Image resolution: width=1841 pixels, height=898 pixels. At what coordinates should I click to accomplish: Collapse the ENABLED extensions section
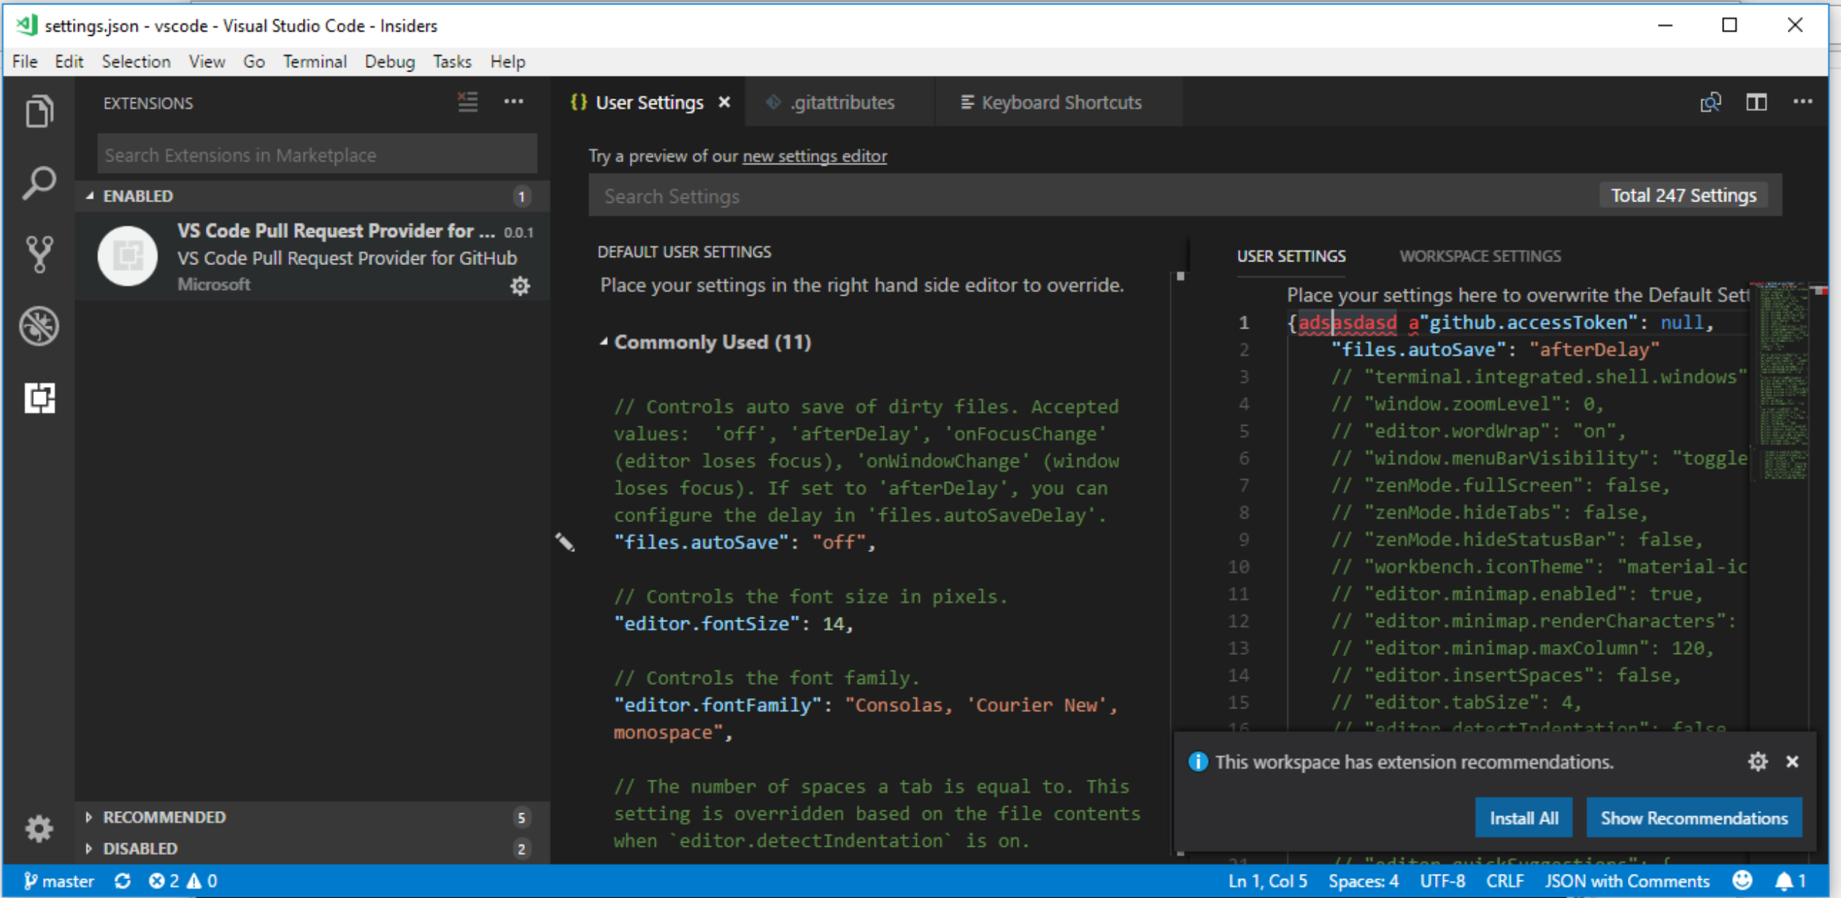[138, 196]
